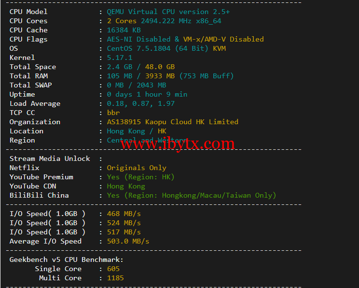
Task: Click AS138915 Kaopu Cloud HK Limited text
Action: pyautogui.click(x=173, y=122)
